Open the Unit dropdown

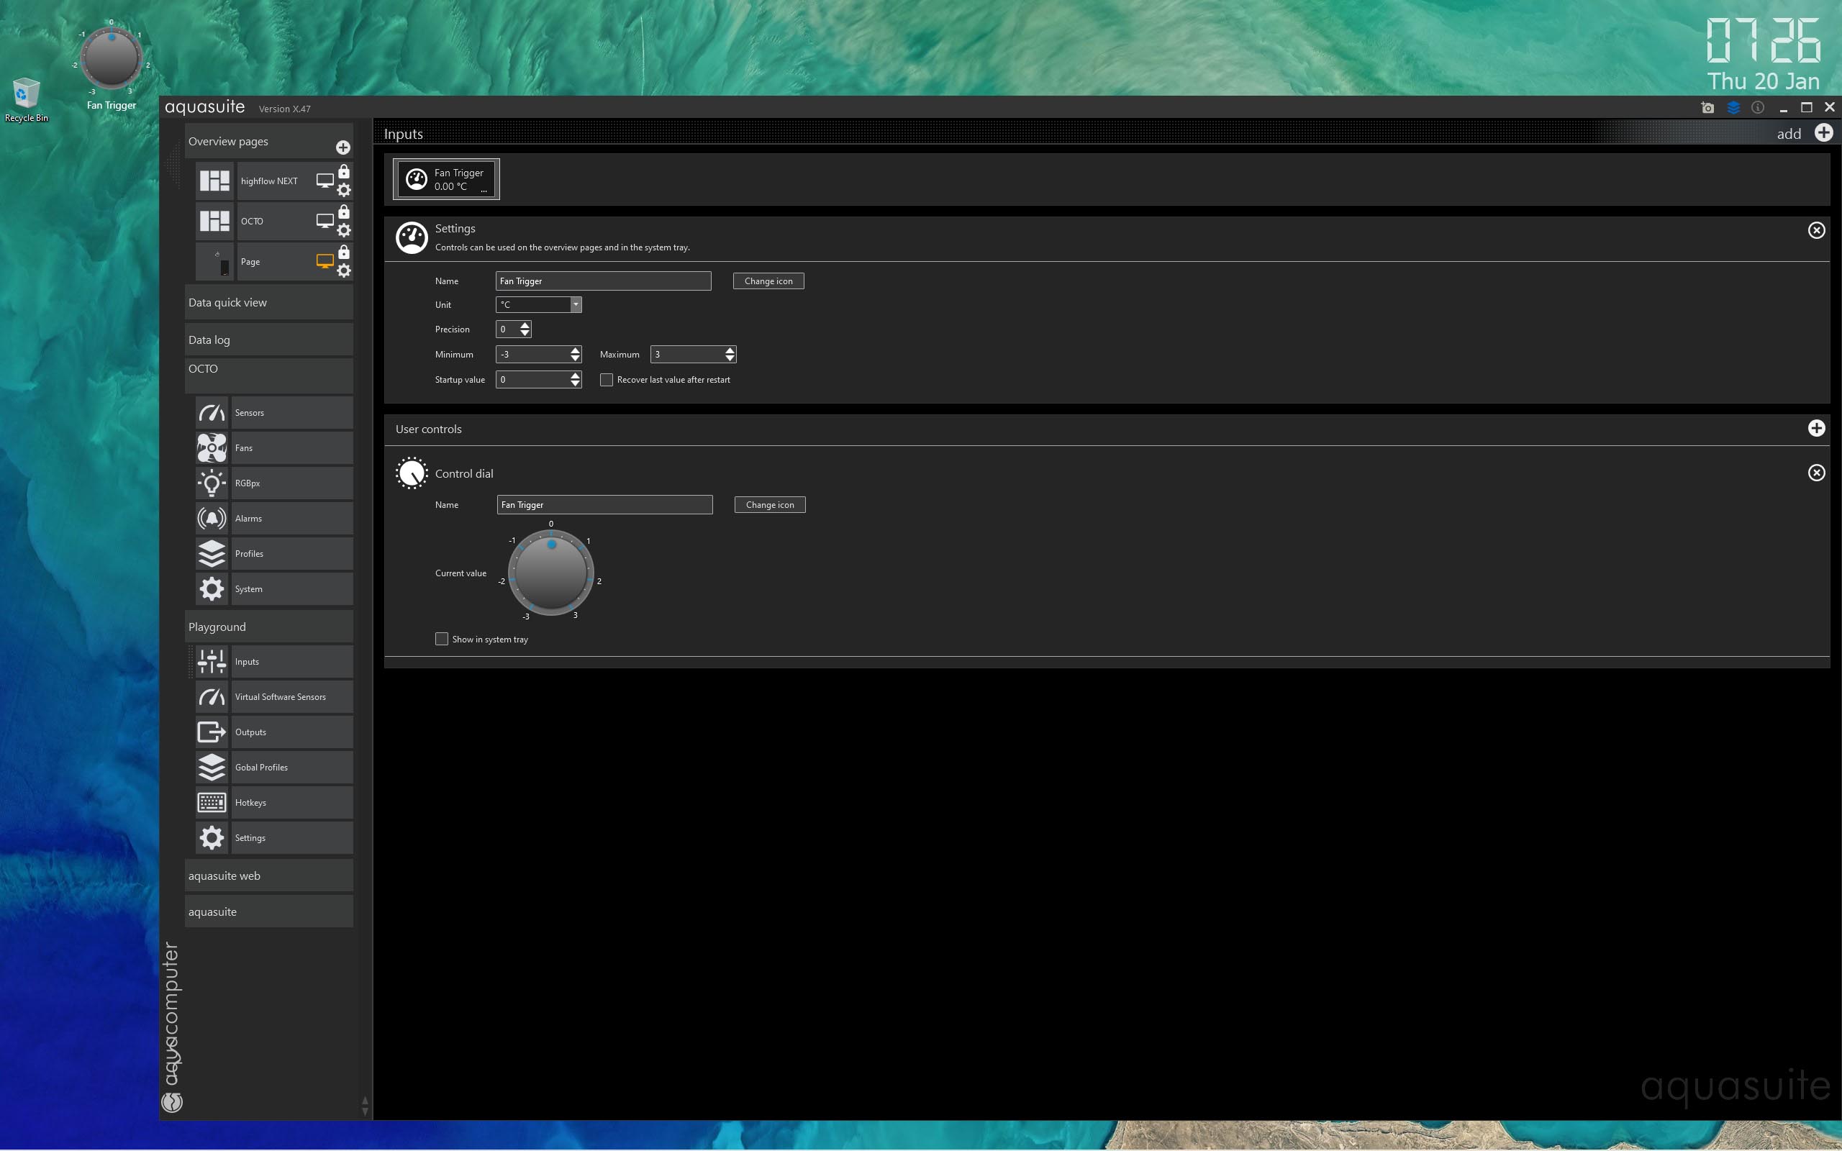pyautogui.click(x=576, y=304)
